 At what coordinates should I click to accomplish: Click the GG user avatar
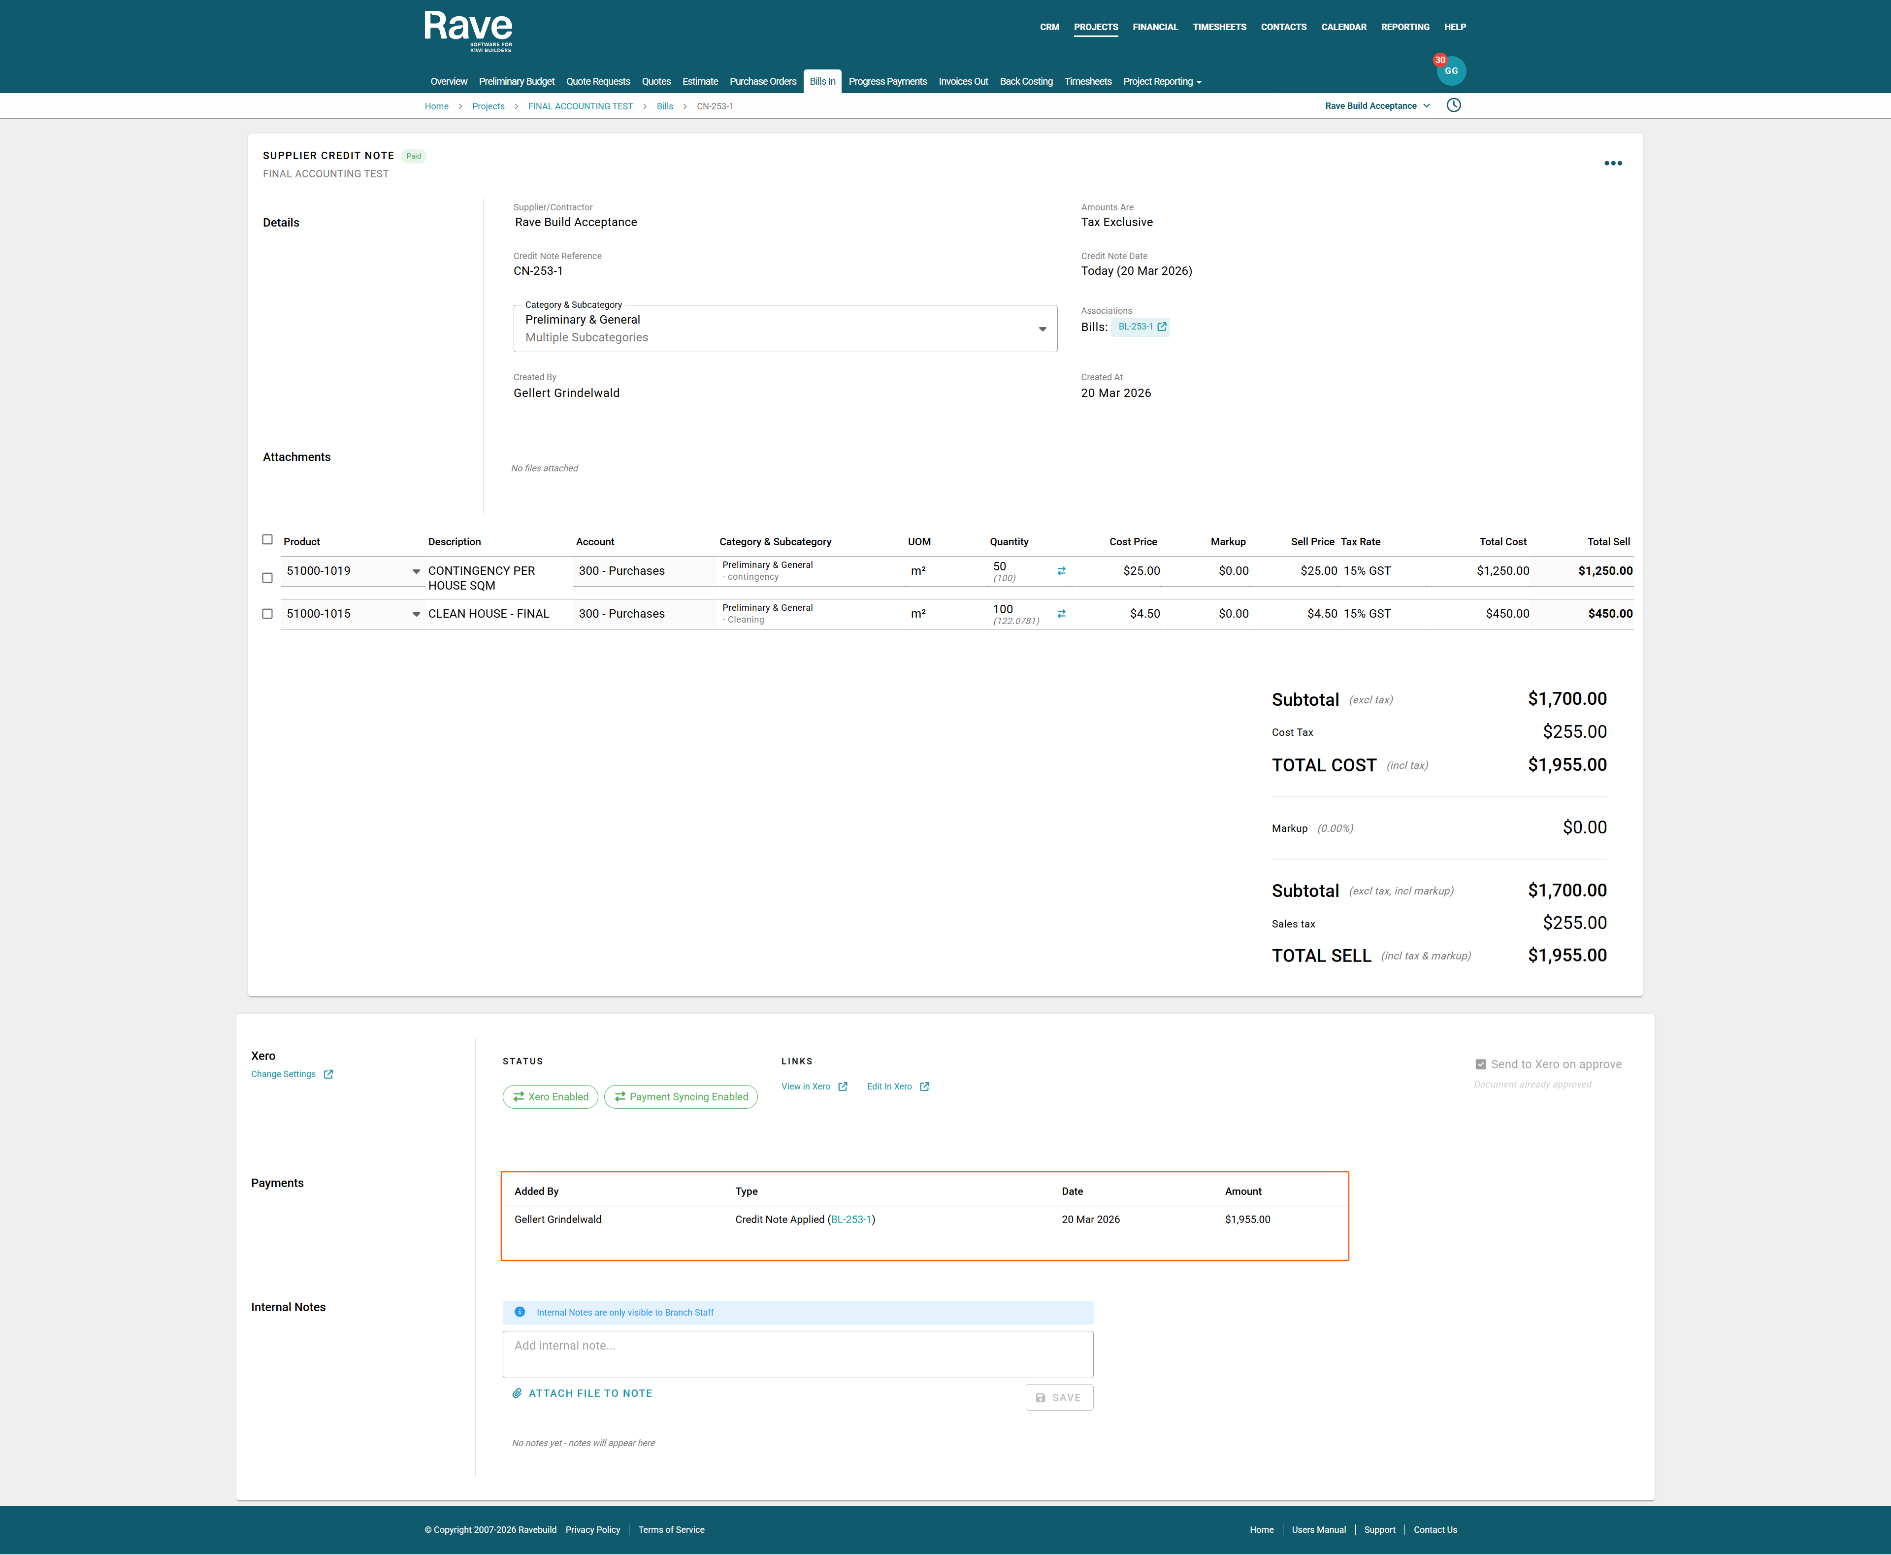point(1450,71)
